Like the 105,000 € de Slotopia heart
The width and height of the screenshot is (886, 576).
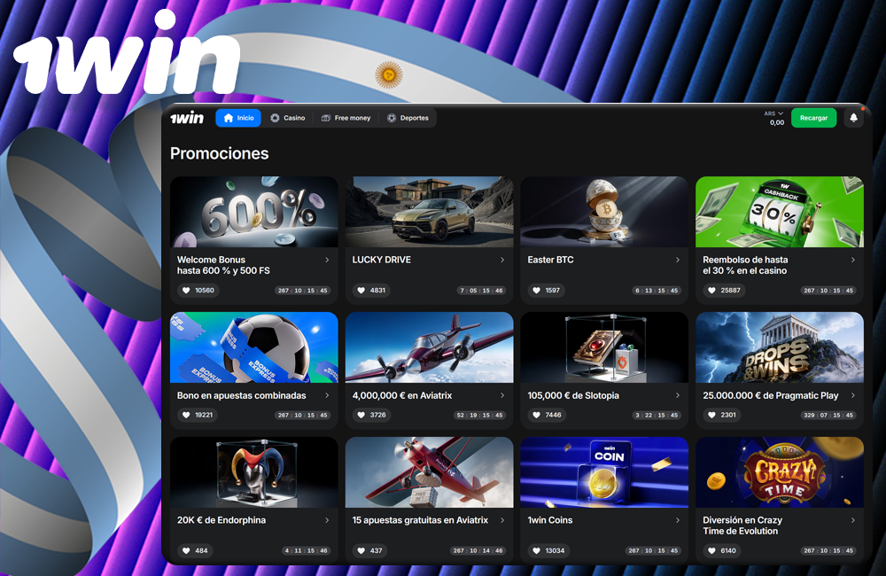[537, 415]
